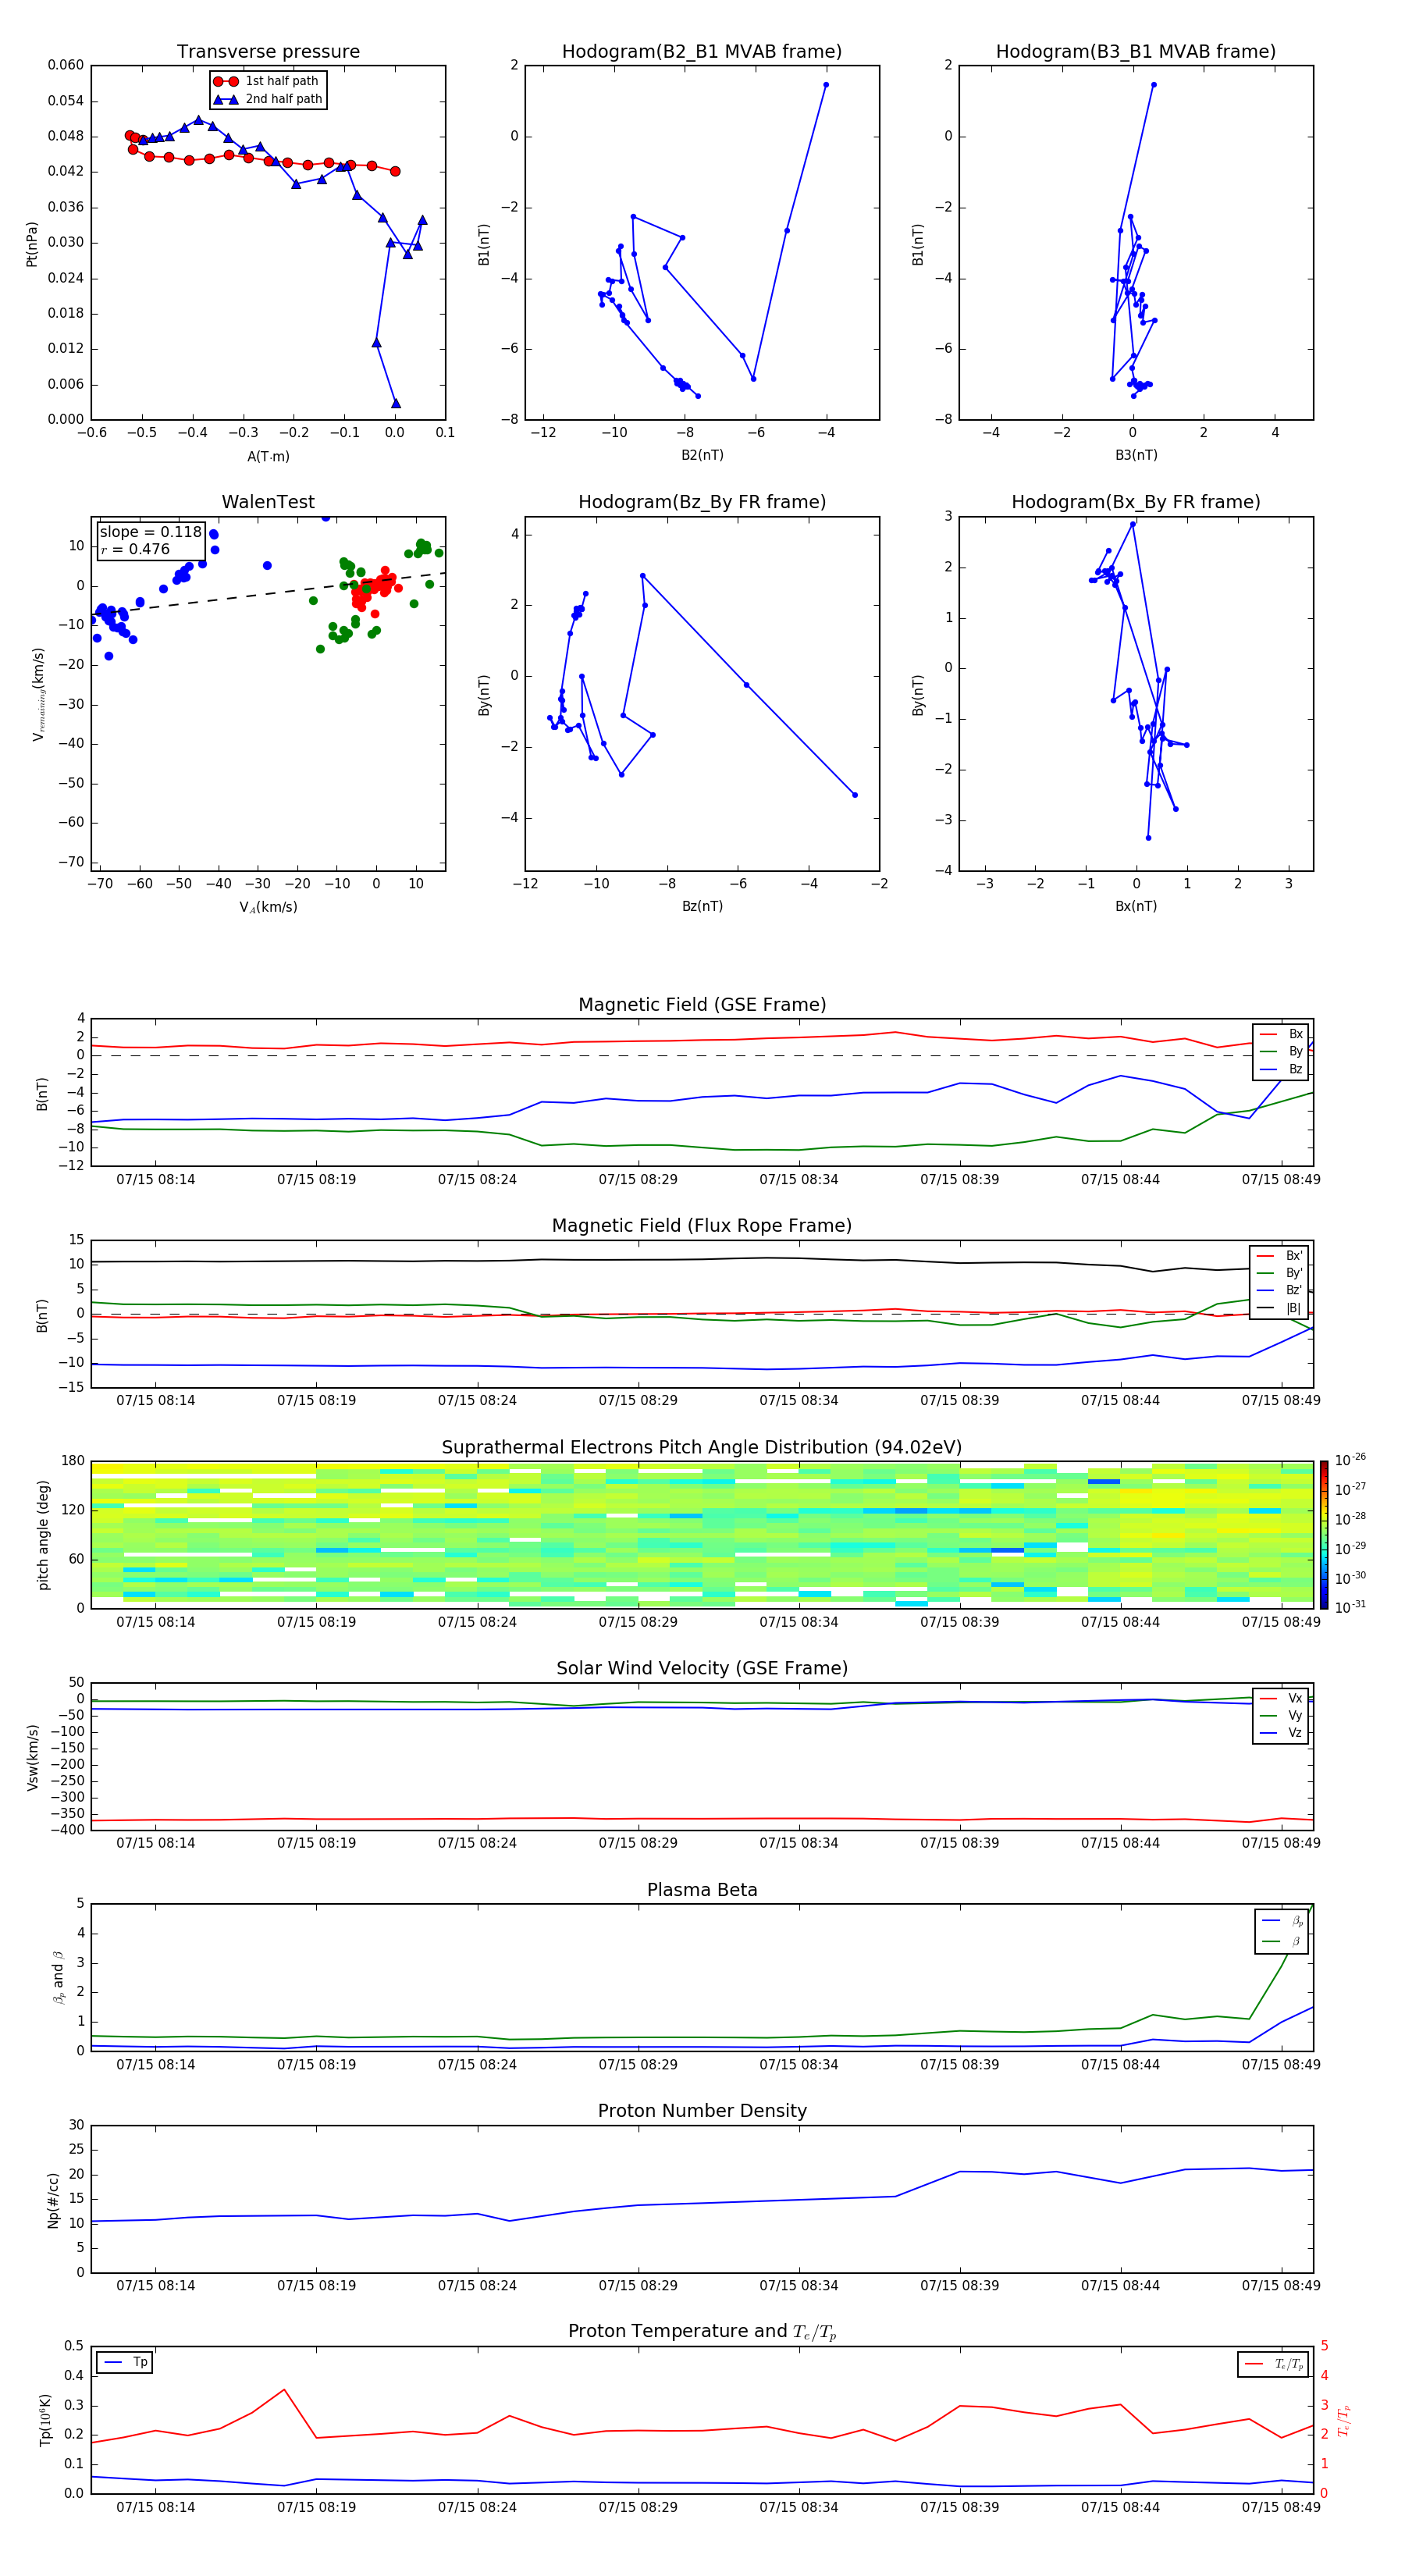Click the 'V_A(km/s)' x-axis label
The width and height of the screenshot is (1405, 2576).
click(268, 907)
